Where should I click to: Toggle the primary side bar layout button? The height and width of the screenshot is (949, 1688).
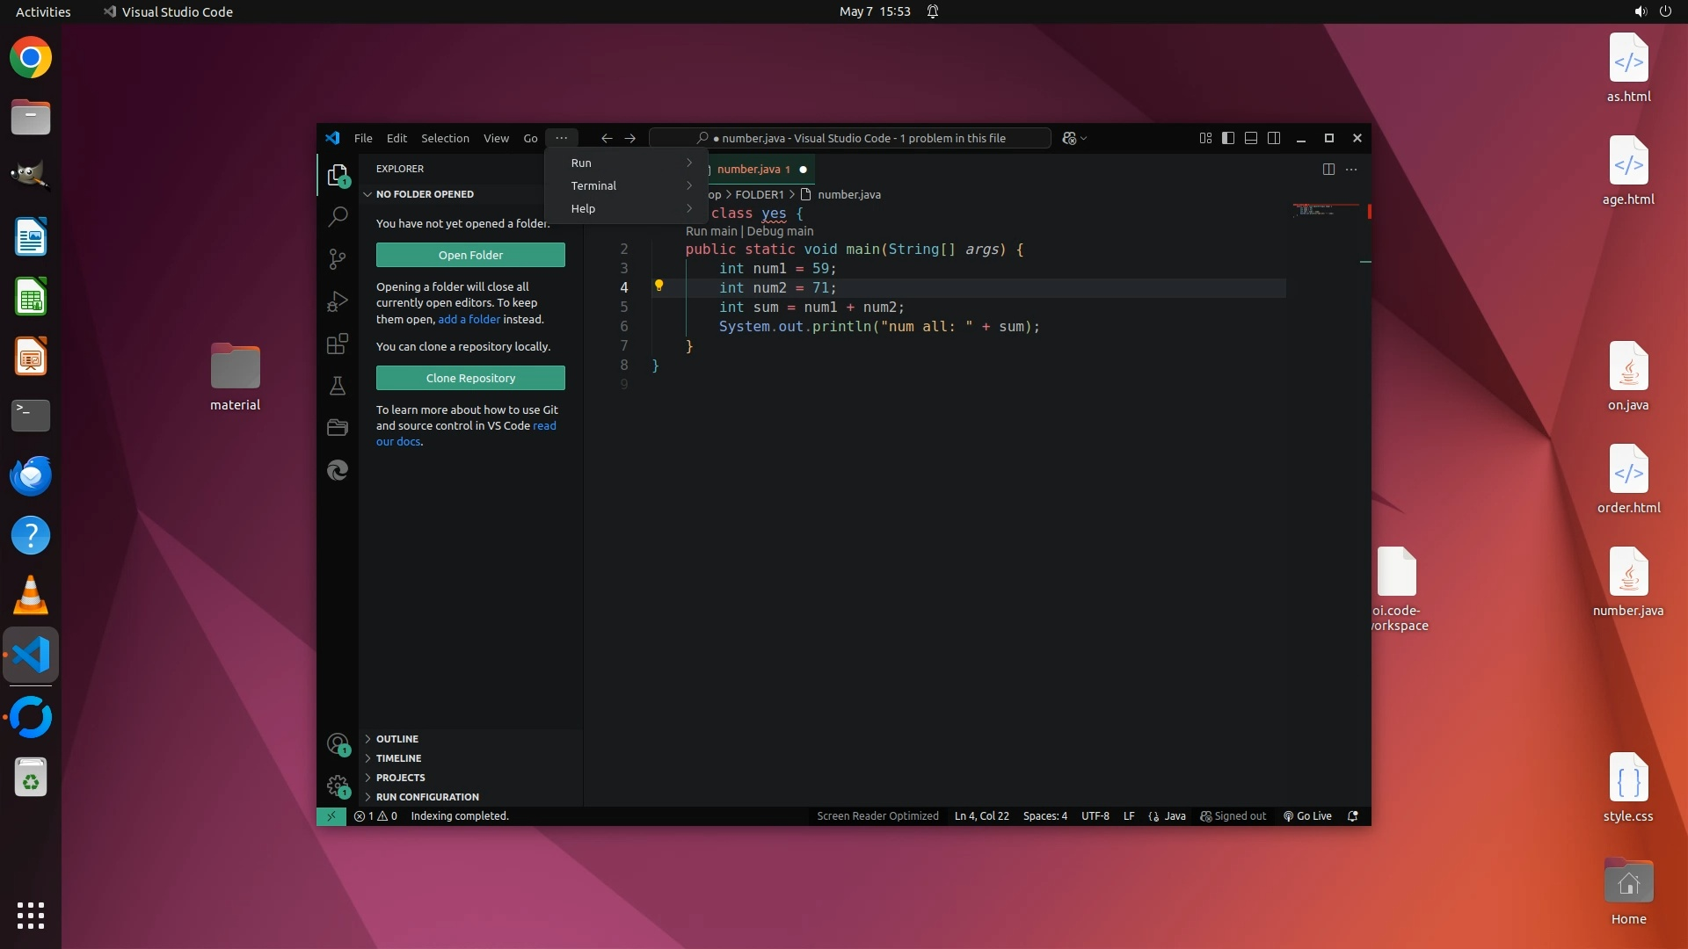click(1228, 138)
